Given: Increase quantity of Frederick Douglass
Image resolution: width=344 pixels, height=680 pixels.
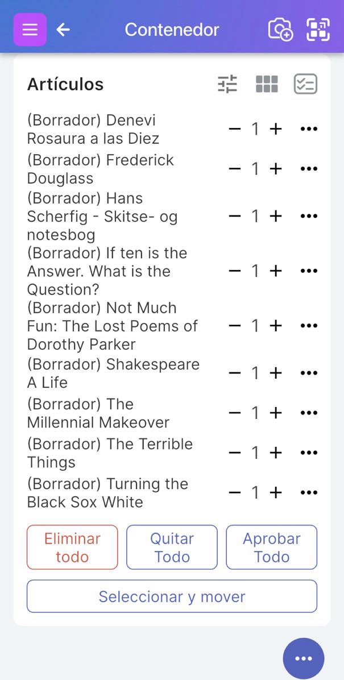Looking at the screenshot, I should [276, 169].
